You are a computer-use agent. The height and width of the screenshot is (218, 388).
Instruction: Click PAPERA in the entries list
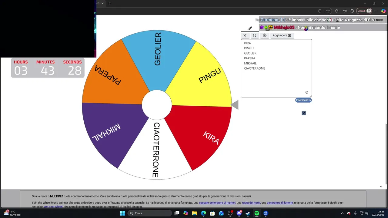pos(250,58)
